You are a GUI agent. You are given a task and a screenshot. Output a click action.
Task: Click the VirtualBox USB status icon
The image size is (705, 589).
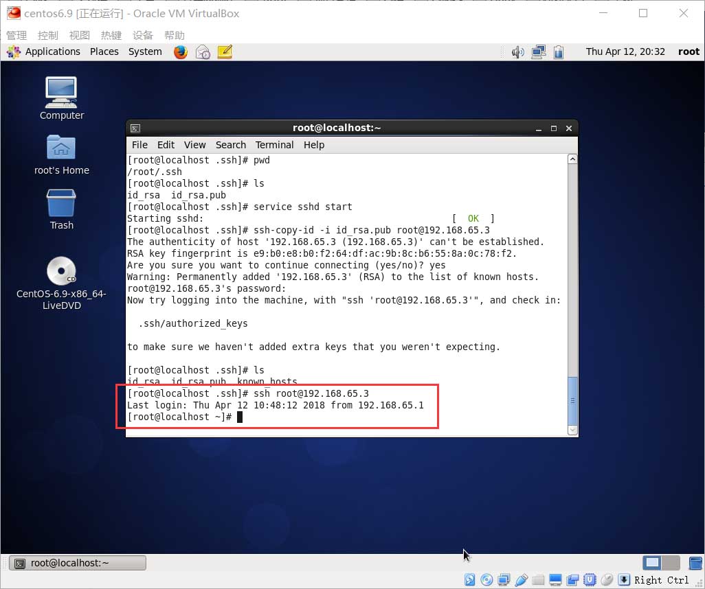tap(522, 580)
